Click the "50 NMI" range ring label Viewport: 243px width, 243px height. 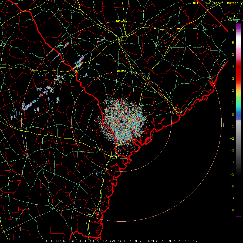pos(121,71)
